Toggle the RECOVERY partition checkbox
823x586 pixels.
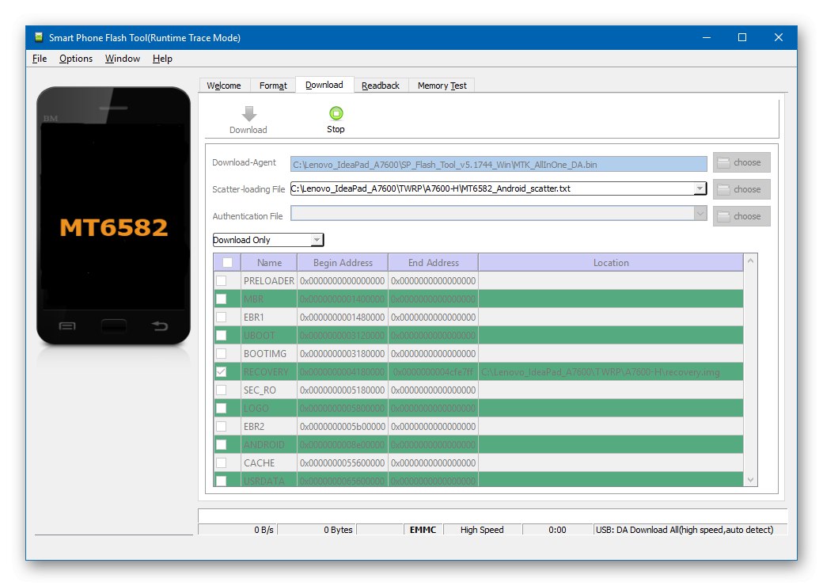(222, 371)
